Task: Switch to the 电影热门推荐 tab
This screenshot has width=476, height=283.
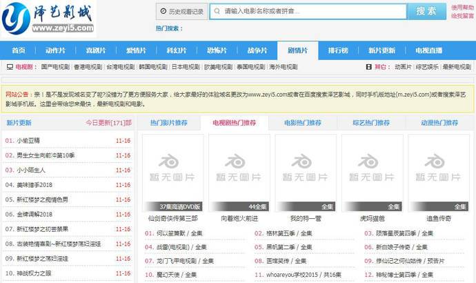Action: (302, 123)
